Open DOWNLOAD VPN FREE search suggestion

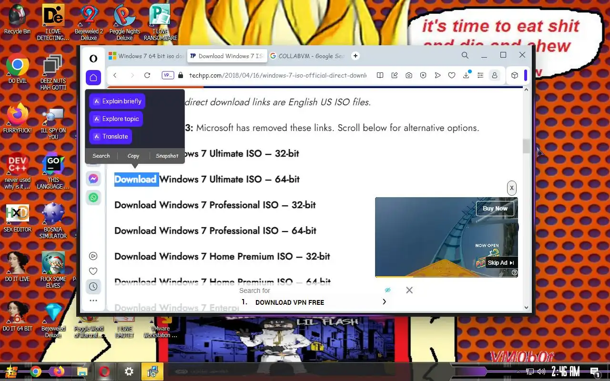click(x=290, y=302)
